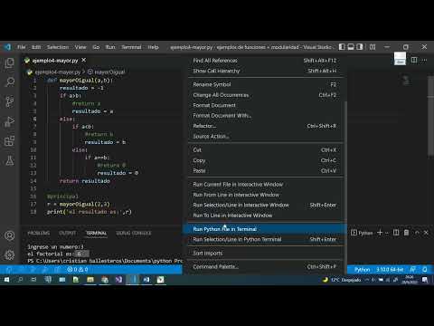434x326 pixels.
Task: Open the Edit menu
Action: pyautogui.click(x=36, y=47)
